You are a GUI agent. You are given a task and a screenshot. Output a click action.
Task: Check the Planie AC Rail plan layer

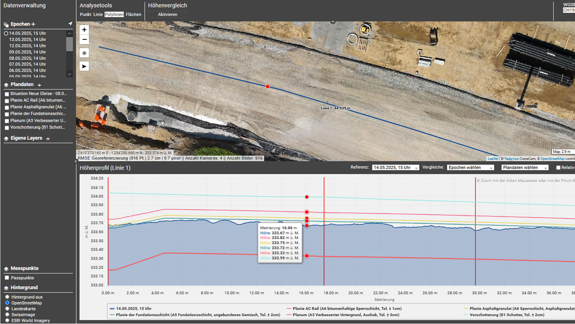(7, 101)
